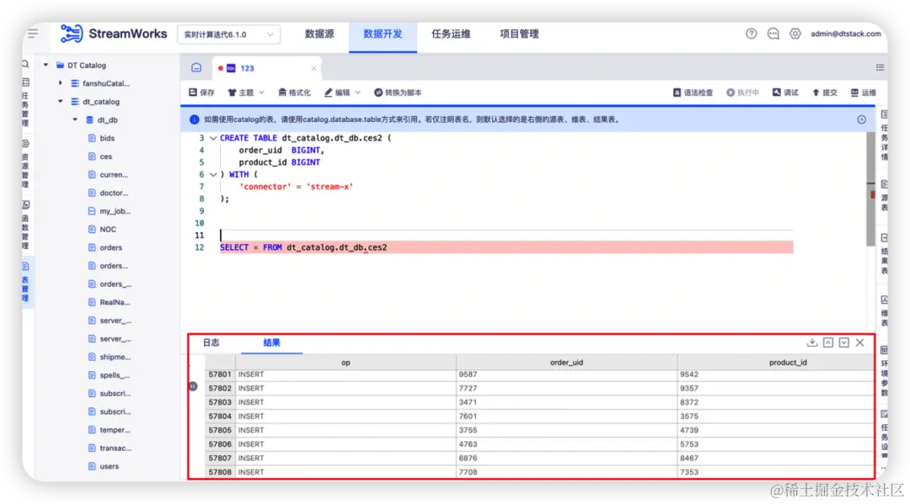Viewport: 910px width, 504px height.
Task: Select users table in tree
Action: pyautogui.click(x=109, y=466)
